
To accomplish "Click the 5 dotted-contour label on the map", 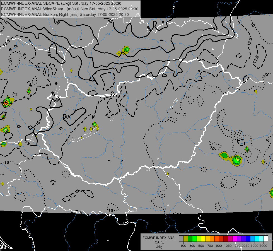I will [x=268, y=140].
